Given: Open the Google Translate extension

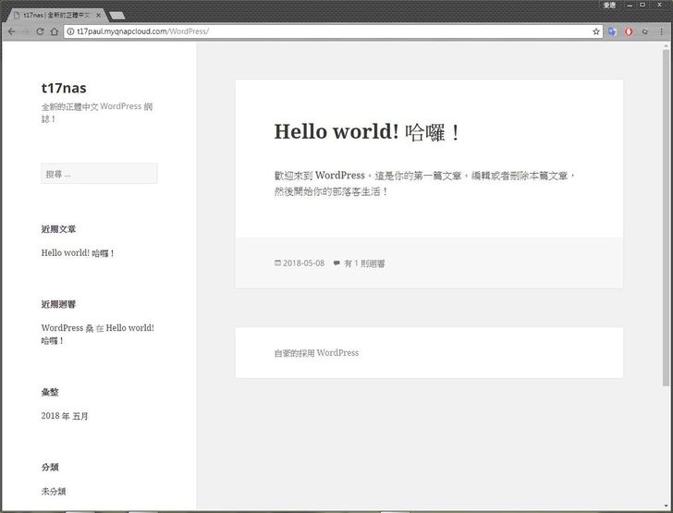Looking at the screenshot, I should pyautogui.click(x=612, y=31).
